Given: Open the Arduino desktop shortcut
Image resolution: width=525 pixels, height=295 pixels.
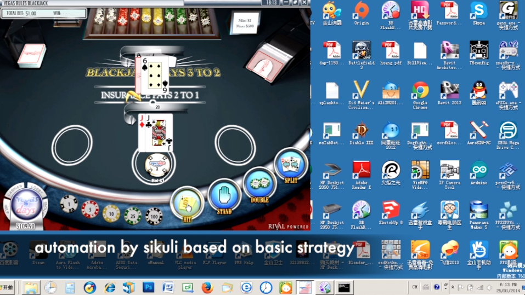Looking at the screenshot, I should pyautogui.click(x=479, y=173).
